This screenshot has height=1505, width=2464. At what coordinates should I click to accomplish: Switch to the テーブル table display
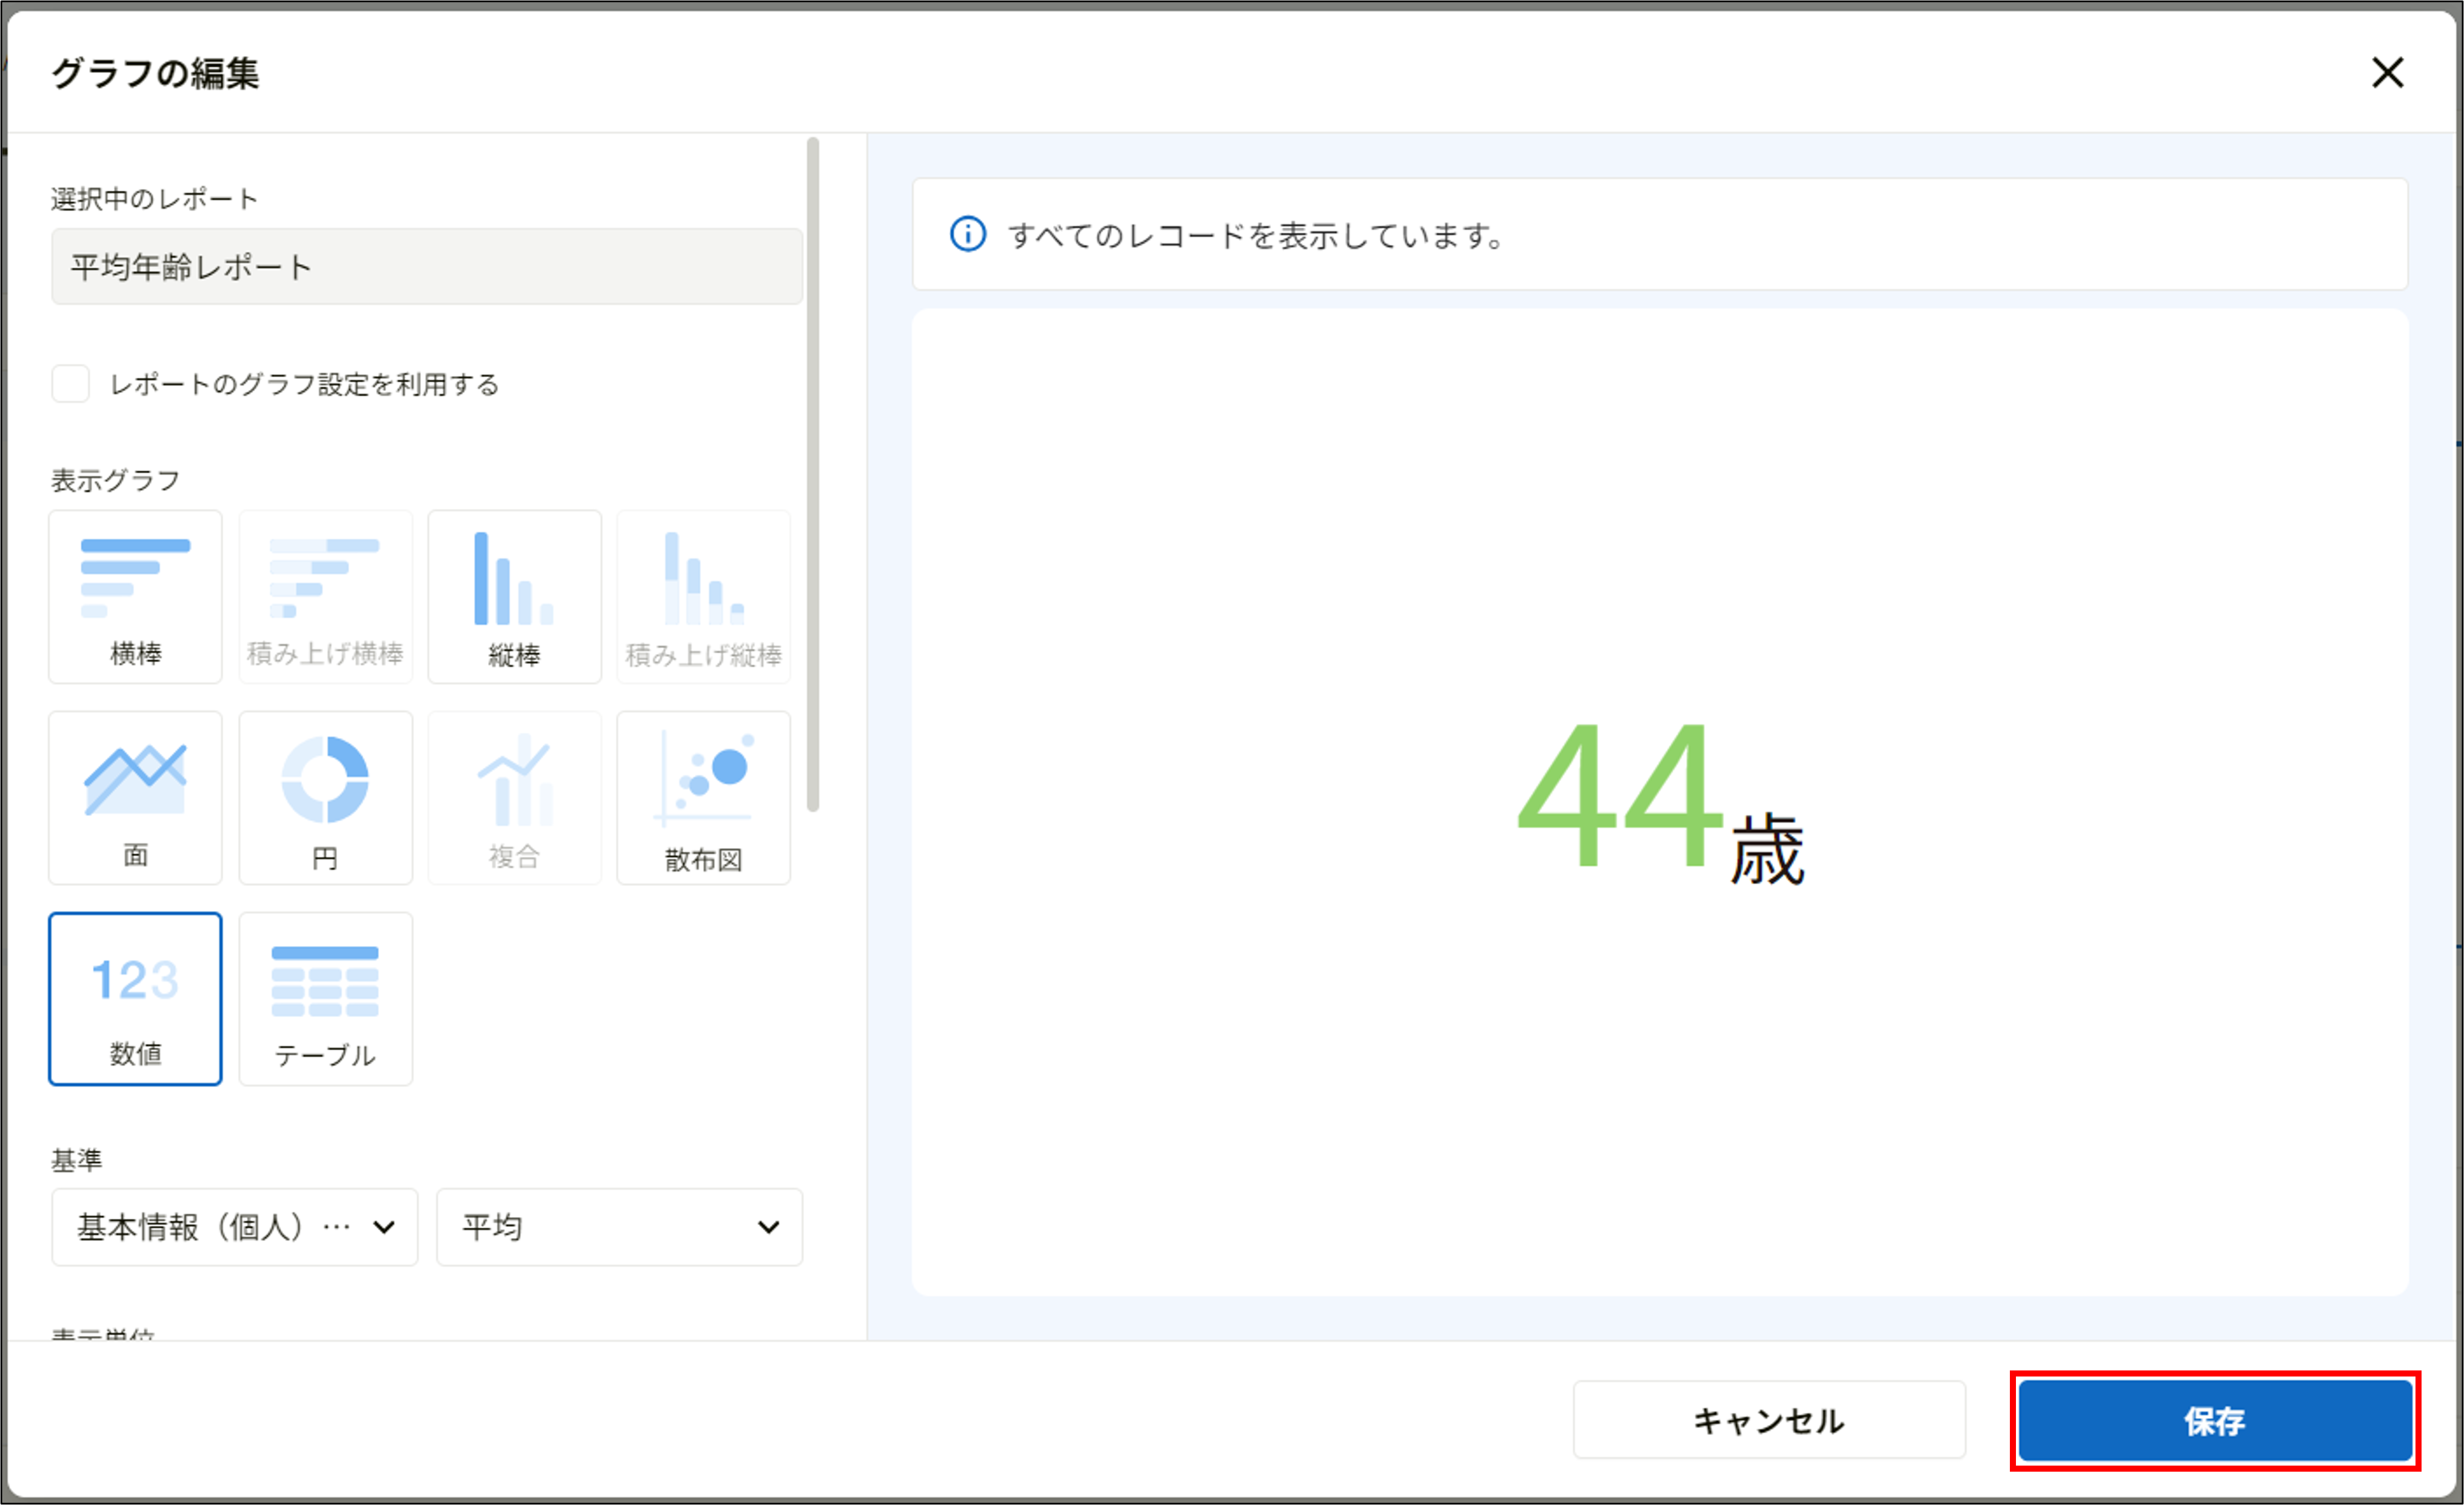pyautogui.click(x=324, y=999)
